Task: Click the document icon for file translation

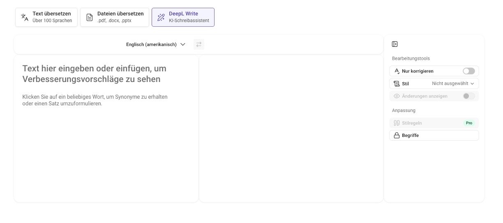Action: coord(90,17)
